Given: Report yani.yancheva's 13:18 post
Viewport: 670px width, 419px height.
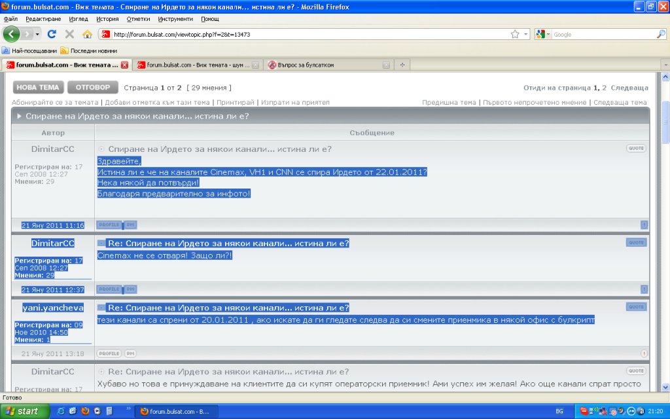Looking at the screenshot, I should (x=644, y=354).
